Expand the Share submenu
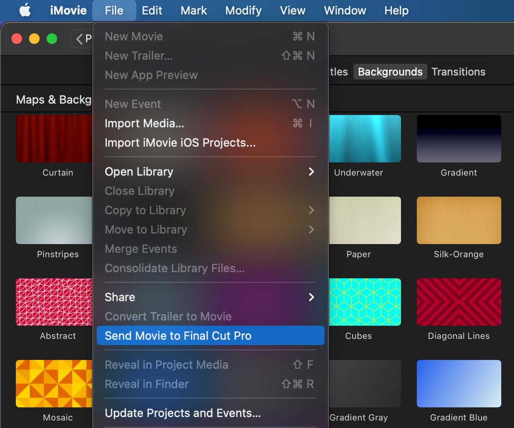The width and height of the screenshot is (514, 428). (211, 297)
